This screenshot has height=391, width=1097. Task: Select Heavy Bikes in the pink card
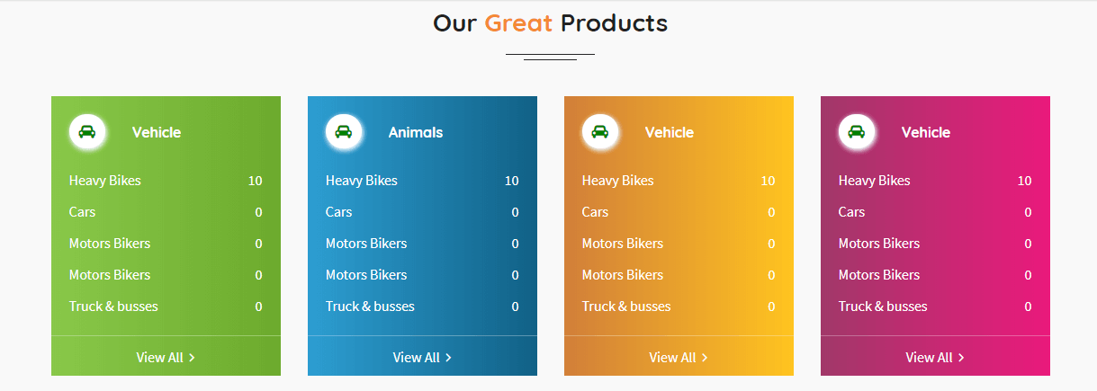coord(875,181)
